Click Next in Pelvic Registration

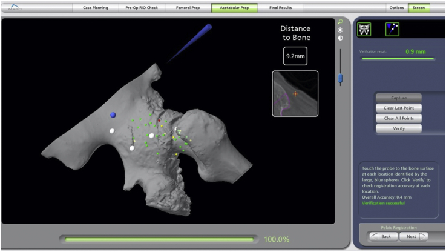pyautogui.click(x=415, y=236)
